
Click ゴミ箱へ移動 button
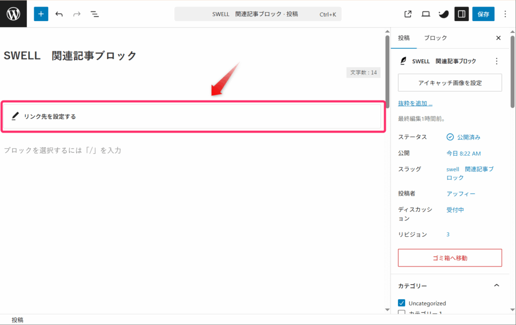coord(450,258)
